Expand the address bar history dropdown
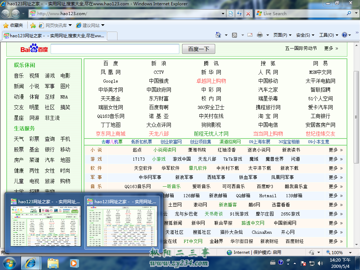This screenshot has width=360, height=270. 223,14
